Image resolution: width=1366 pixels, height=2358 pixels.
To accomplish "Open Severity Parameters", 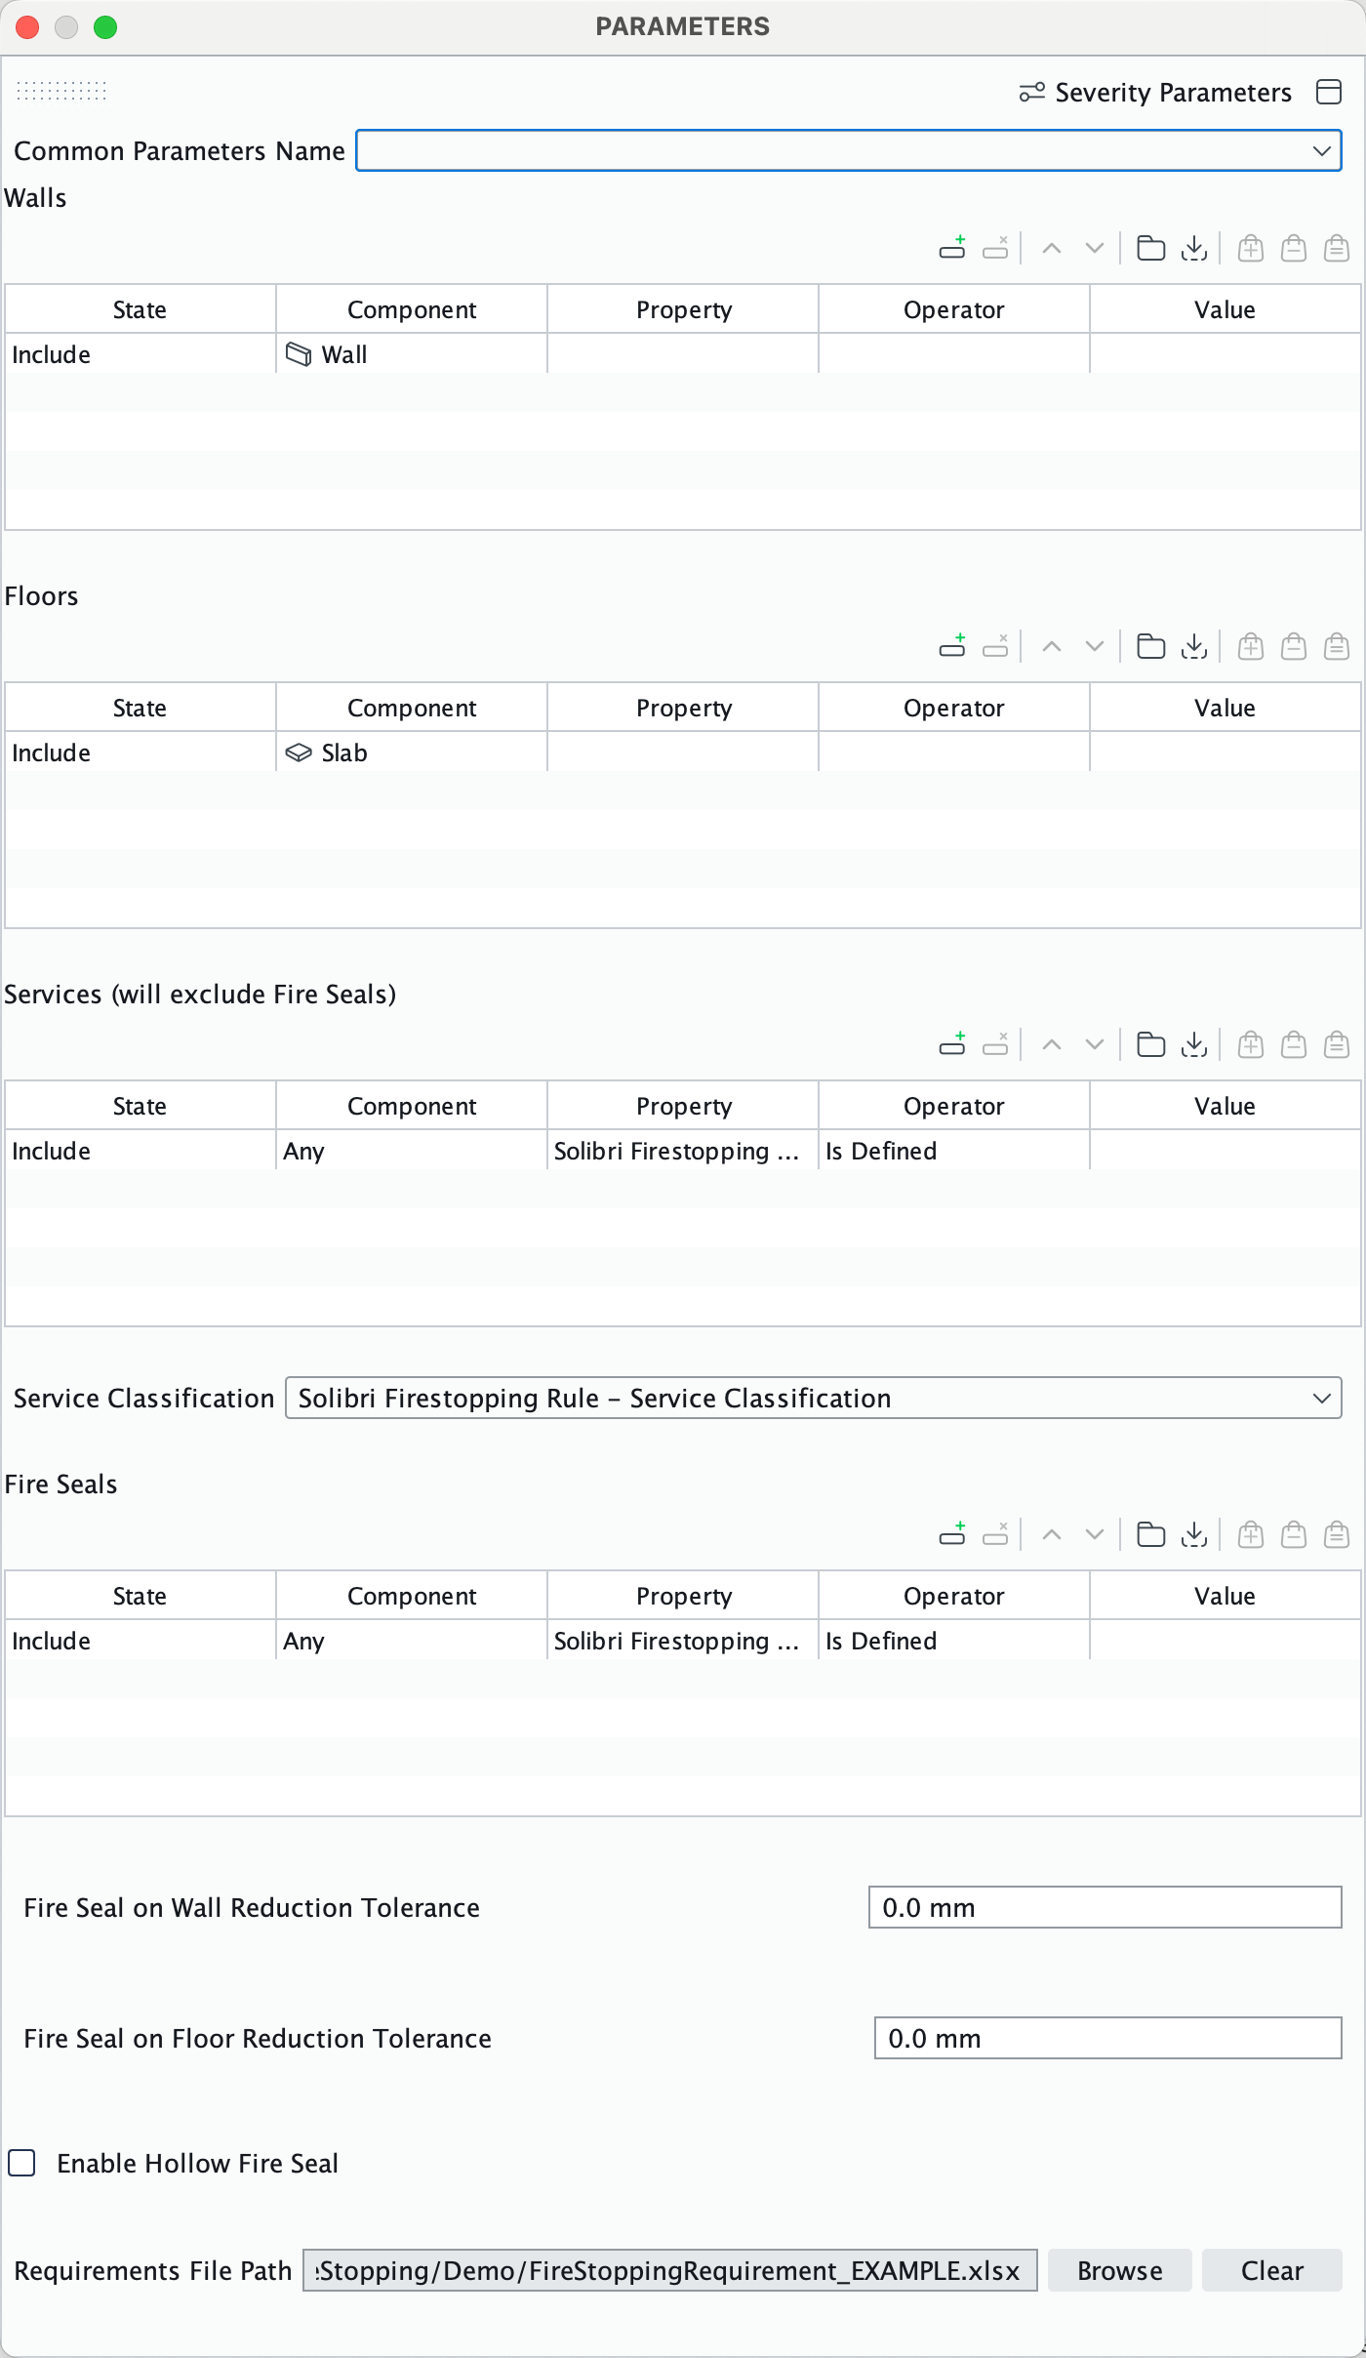I will pos(1155,92).
